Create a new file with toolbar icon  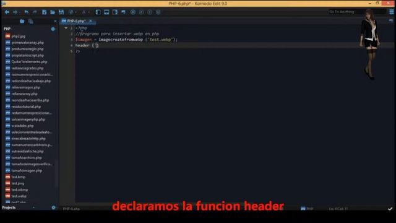tap(44, 12)
